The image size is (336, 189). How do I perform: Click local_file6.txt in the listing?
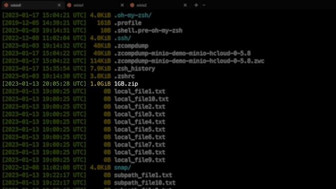(140, 137)
